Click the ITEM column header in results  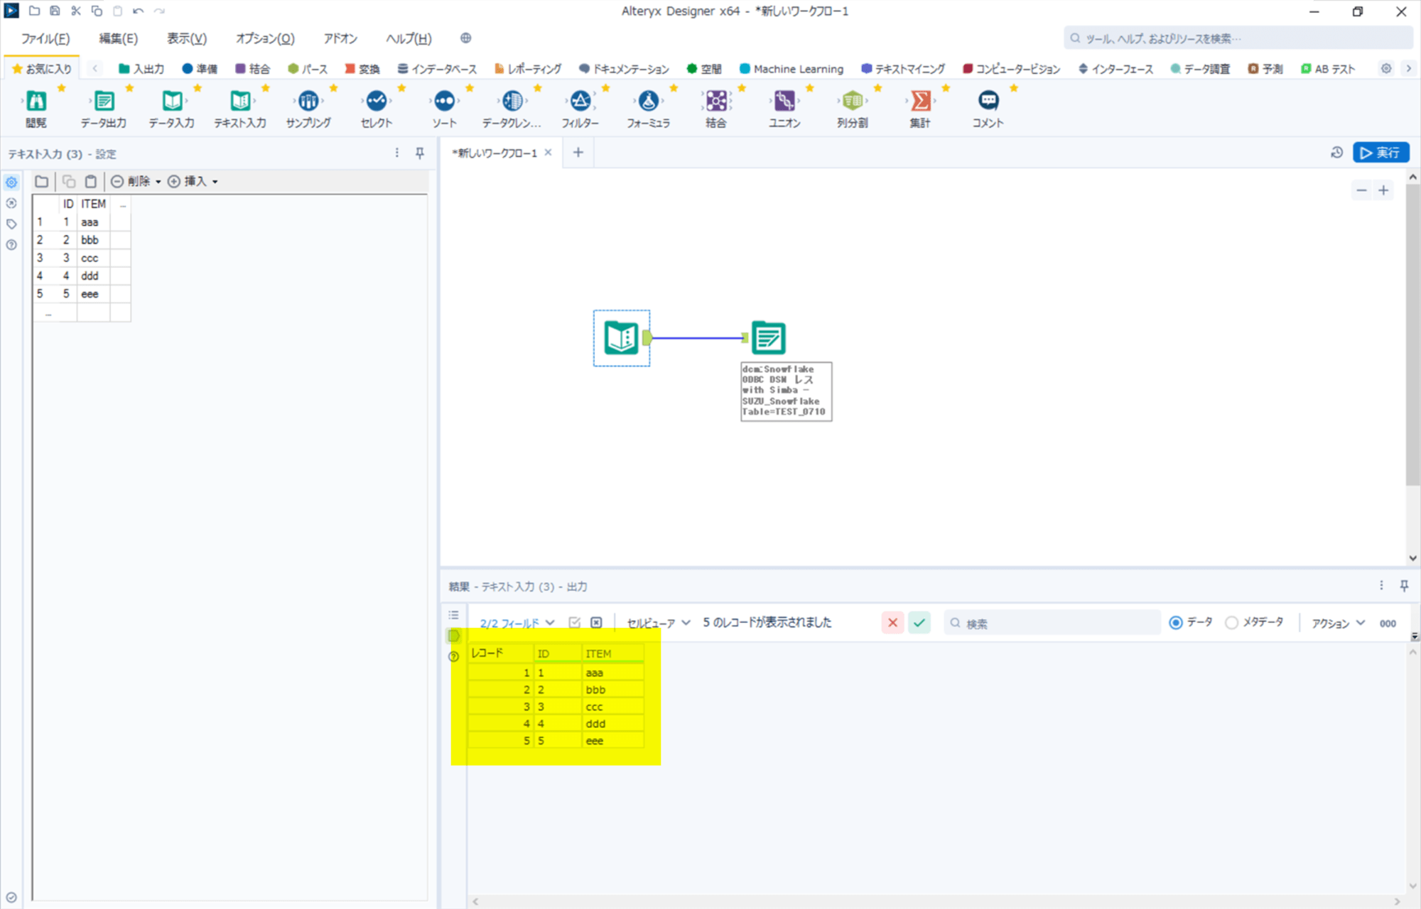(612, 653)
